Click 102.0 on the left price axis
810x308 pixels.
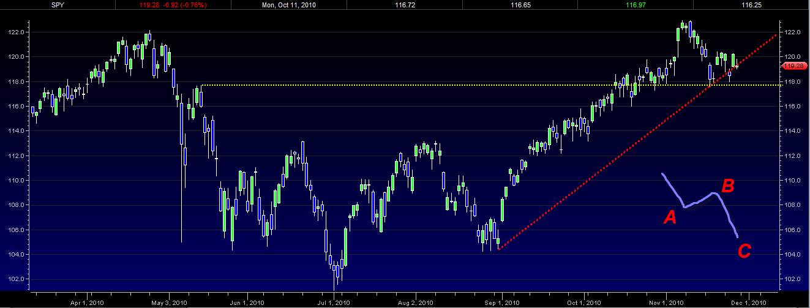coord(17,279)
